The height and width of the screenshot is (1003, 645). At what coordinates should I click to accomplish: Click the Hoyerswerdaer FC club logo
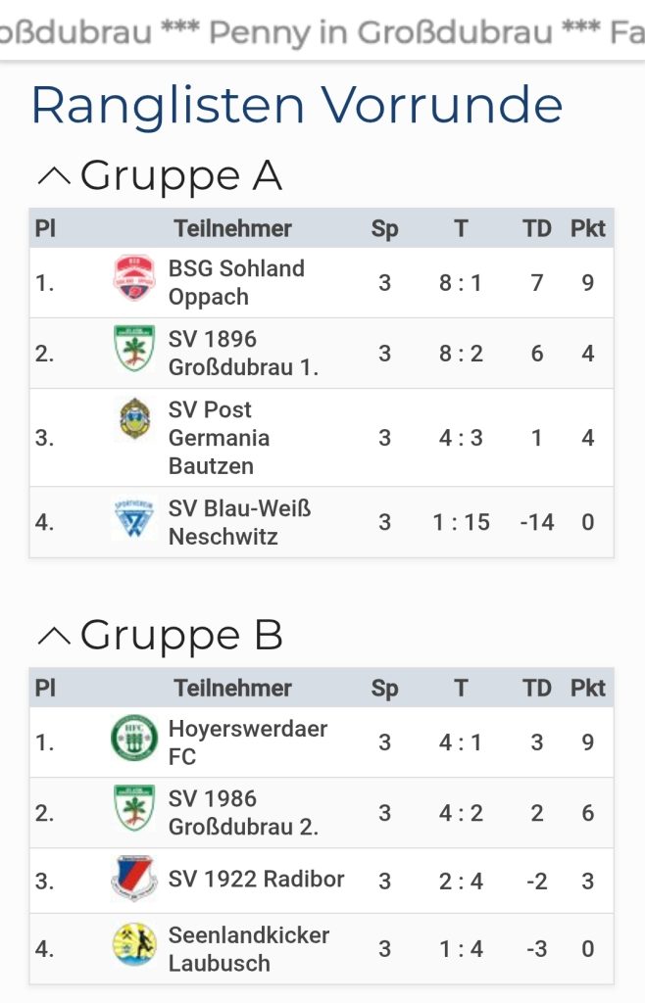tap(133, 738)
